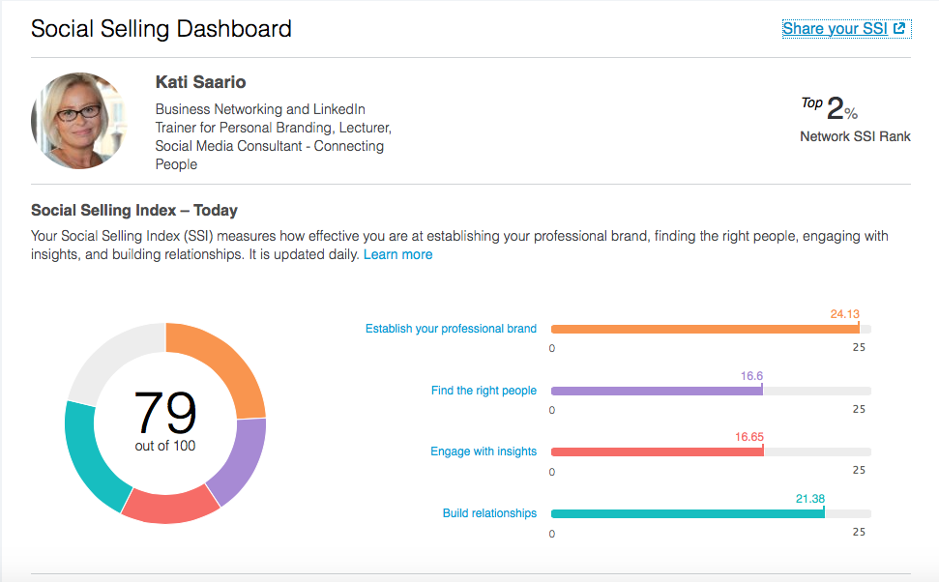Select the name Kati Saario
Viewport: 939px width, 582px height.
200,82
